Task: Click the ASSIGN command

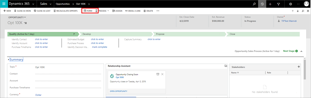Action: click(117, 11)
